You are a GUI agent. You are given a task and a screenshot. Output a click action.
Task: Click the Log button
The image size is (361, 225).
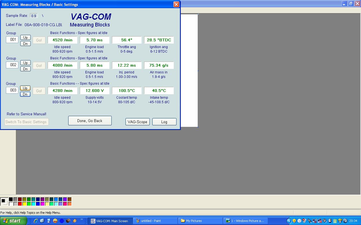pos(164,122)
